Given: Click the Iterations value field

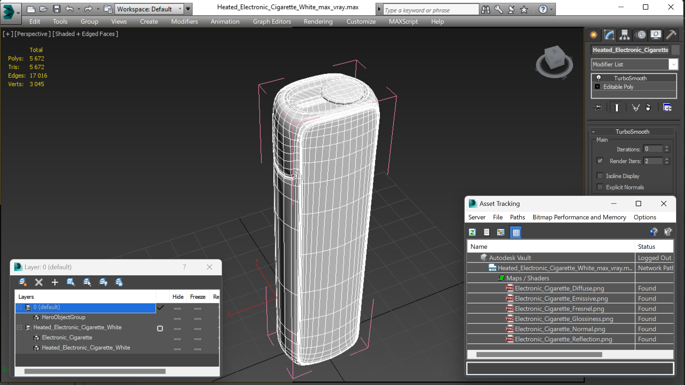Looking at the screenshot, I should [653, 149].
